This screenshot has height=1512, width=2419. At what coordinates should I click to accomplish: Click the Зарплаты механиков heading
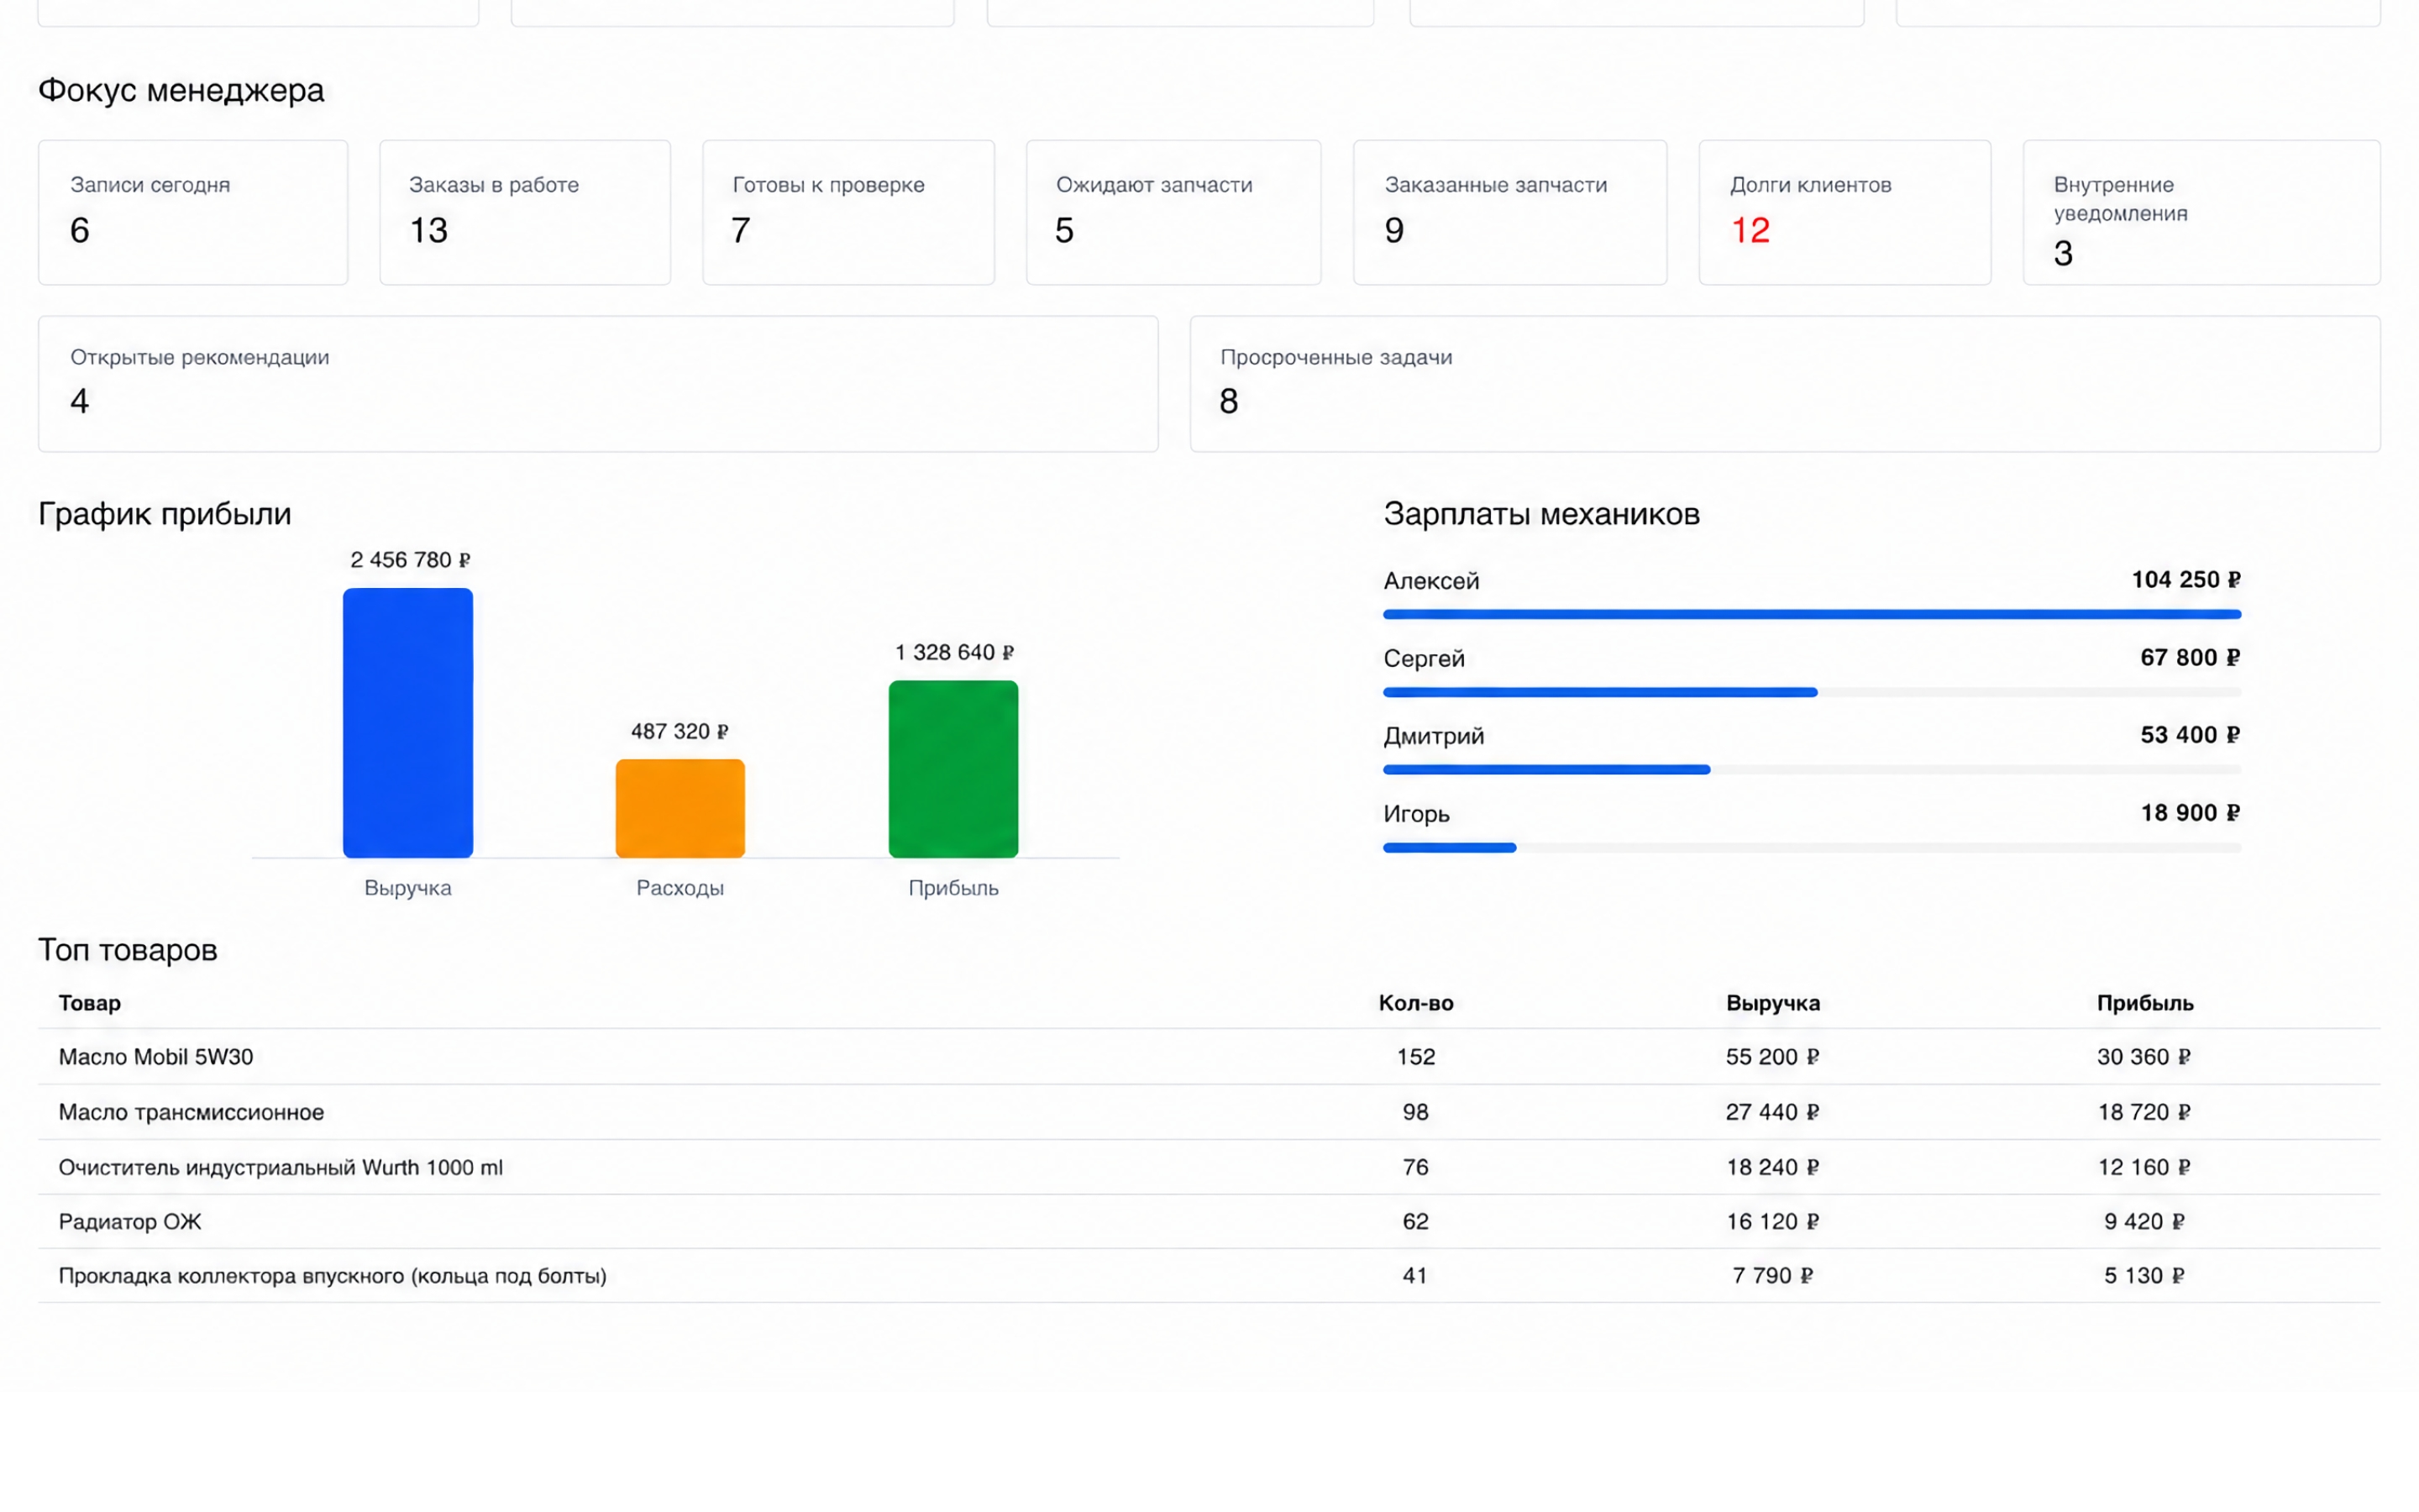tap(1541, 514)
